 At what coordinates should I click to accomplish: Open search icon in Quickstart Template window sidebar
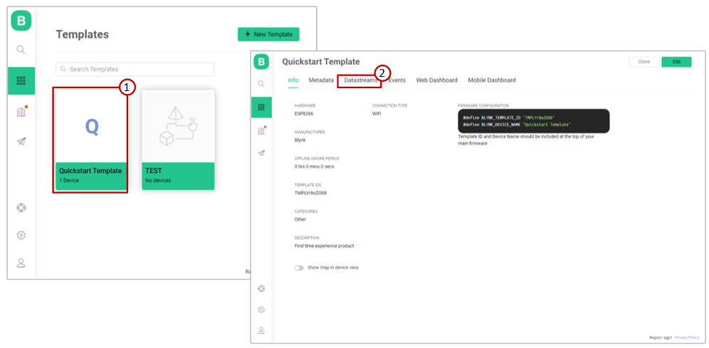[261, 83]
